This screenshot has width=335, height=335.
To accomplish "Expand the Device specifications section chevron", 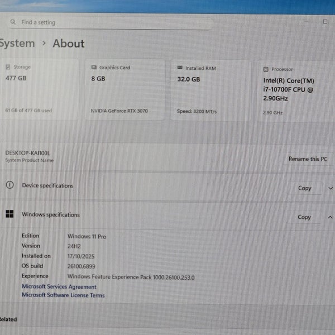I will [x=330, y=188].
